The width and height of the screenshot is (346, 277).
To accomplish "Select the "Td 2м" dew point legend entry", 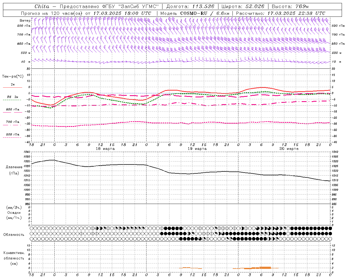I will pos(13,97).
